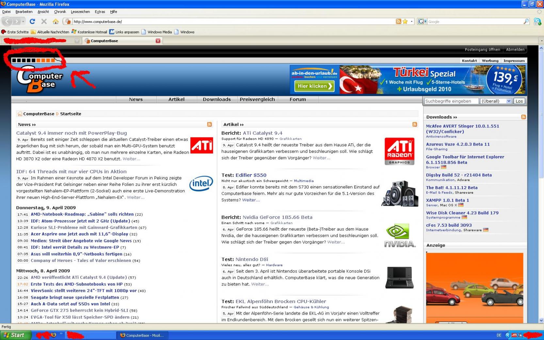Screen dimensions: 544x340
Task: Open the Lesezeichen menu
Action: coord(80,12)
